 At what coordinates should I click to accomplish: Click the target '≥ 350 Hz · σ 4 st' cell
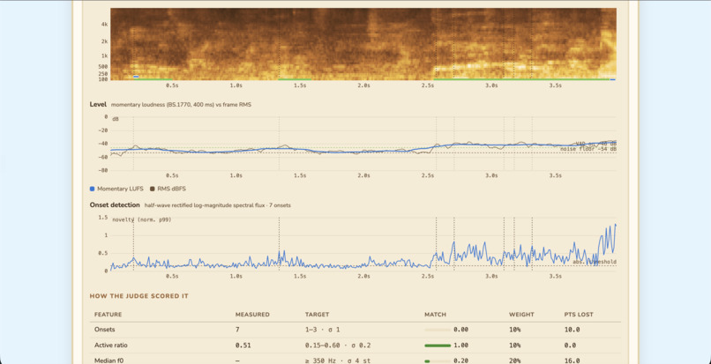coord(338,360)
